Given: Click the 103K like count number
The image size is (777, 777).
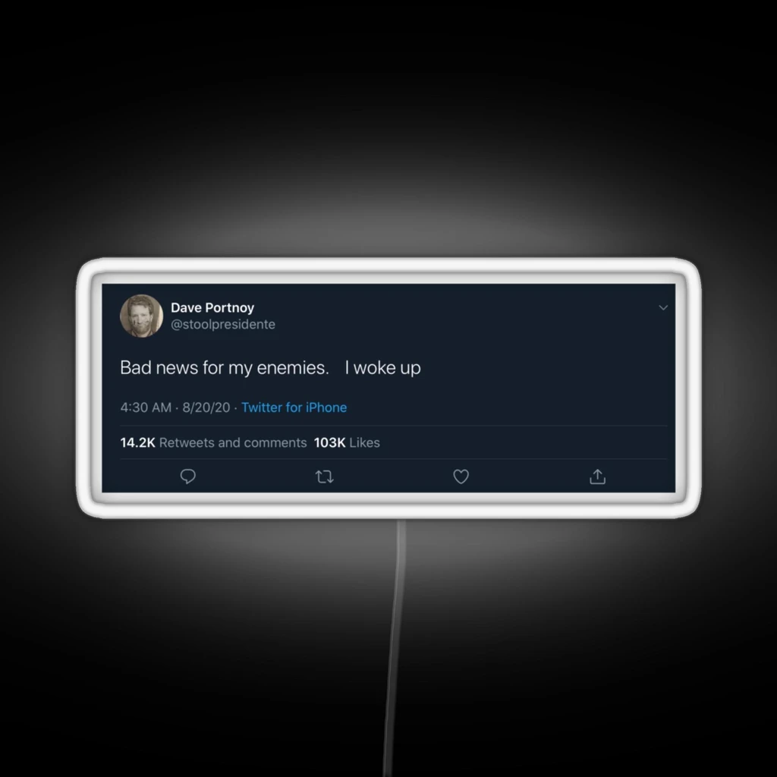Looking at the screenshot, I should [x=329, y=442].
